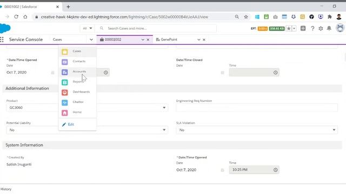
Task: Click the EPT orange performance badge
Action: 263,29
